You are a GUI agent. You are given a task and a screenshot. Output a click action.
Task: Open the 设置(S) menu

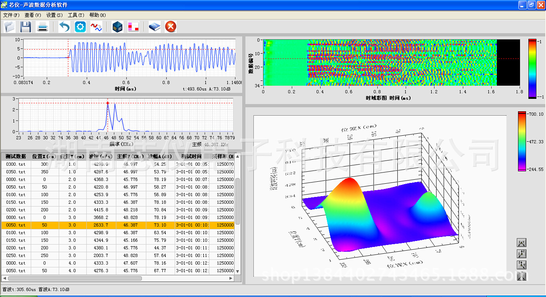pyautogui.click(x=54, y=15)
